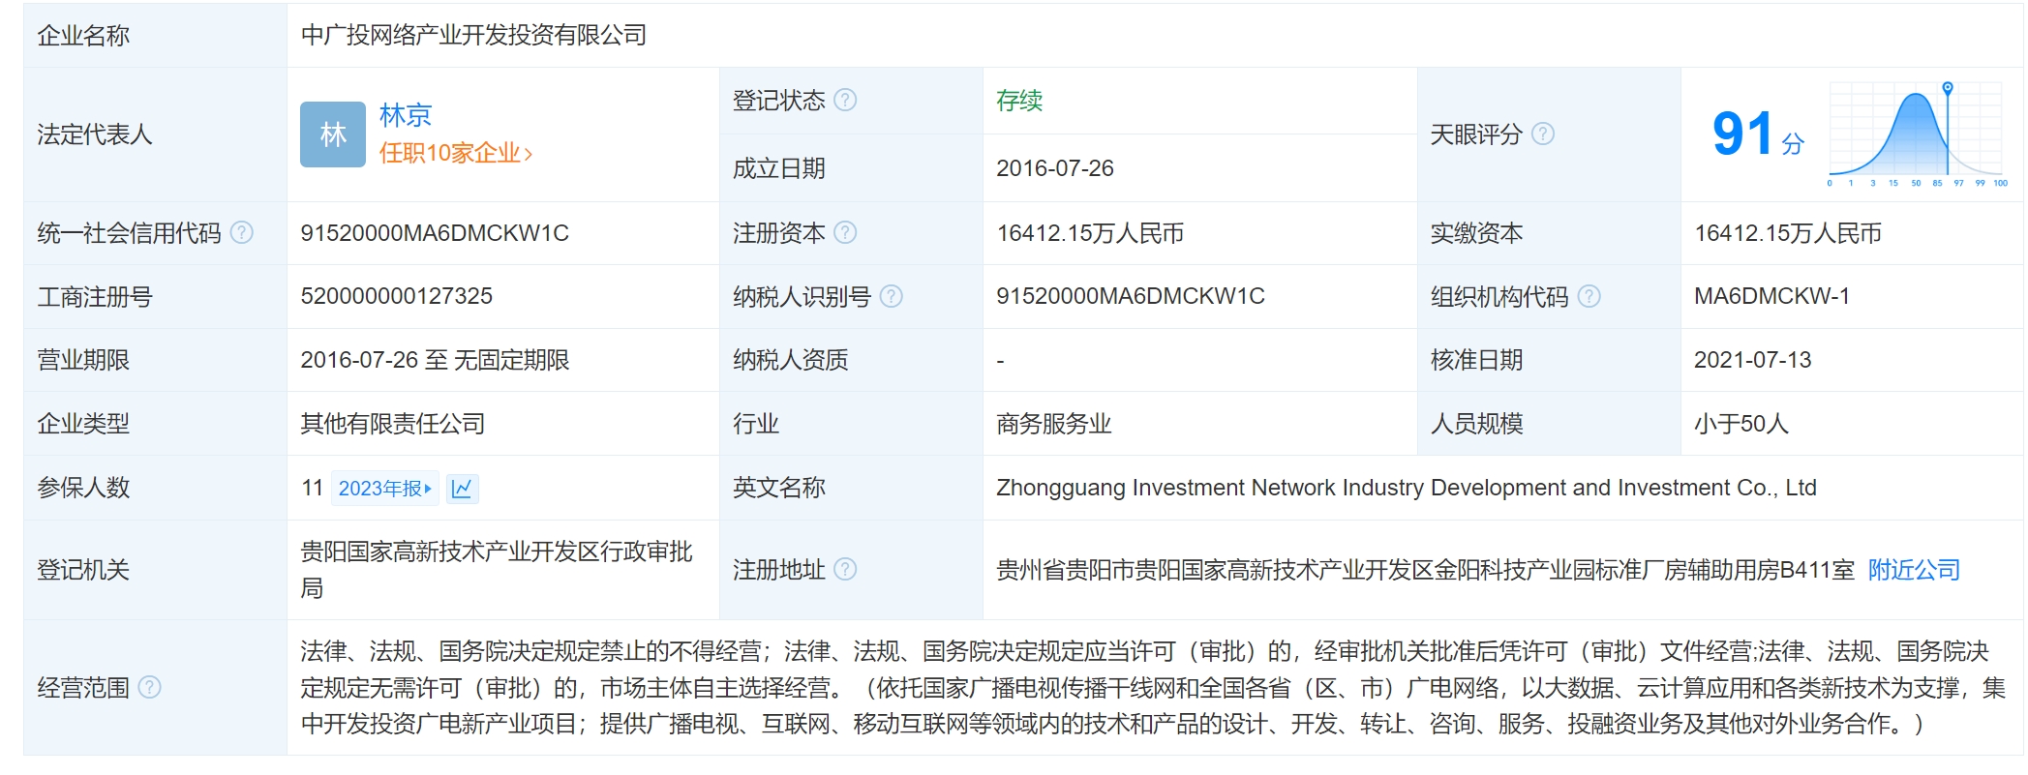Click the 成立日期 label cell

pos(851,168)
